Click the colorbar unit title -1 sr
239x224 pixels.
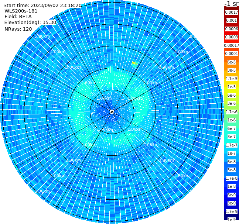point(232,3)
